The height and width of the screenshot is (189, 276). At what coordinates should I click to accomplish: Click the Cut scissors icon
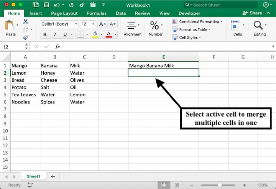pyautogui.click(x=26, y=21)
